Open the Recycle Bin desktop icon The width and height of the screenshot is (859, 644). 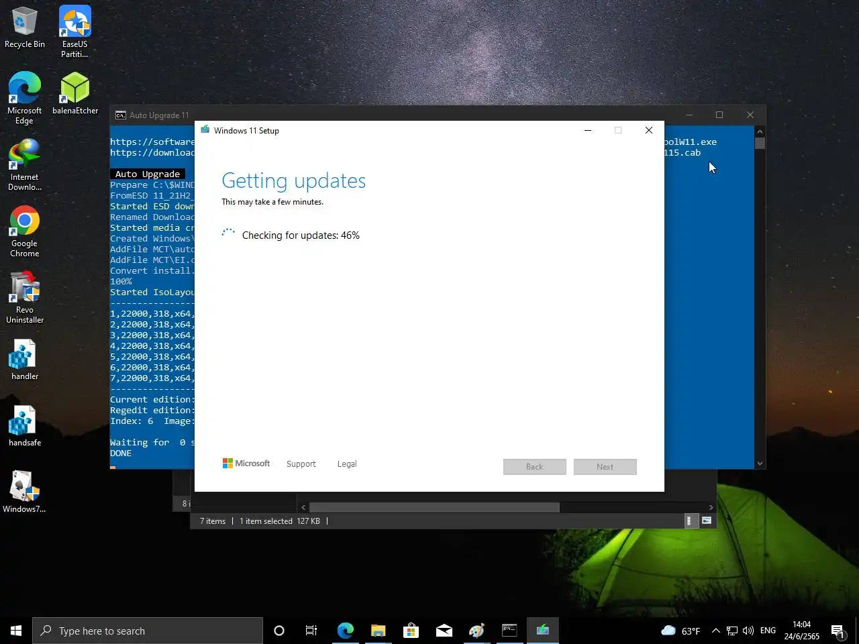pos(25,28)
